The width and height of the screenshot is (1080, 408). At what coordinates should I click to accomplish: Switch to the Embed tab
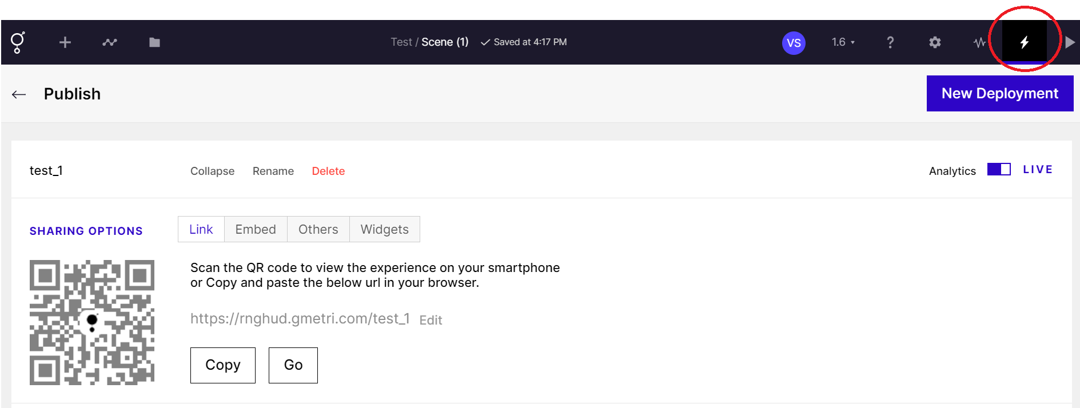tap(256, 229)
